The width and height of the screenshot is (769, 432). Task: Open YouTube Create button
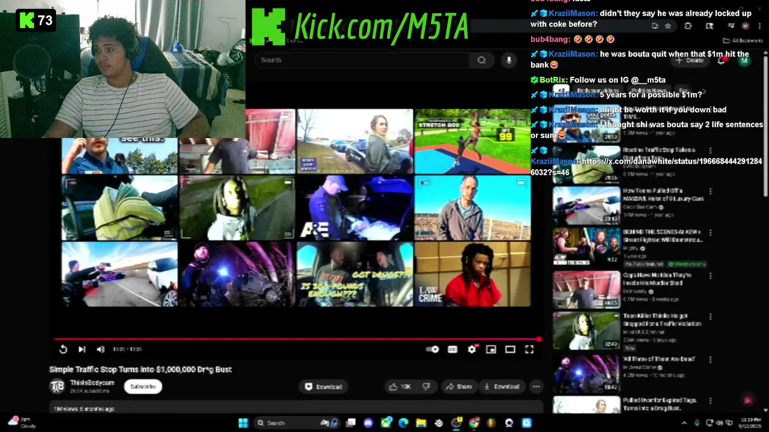click(689, 60)
